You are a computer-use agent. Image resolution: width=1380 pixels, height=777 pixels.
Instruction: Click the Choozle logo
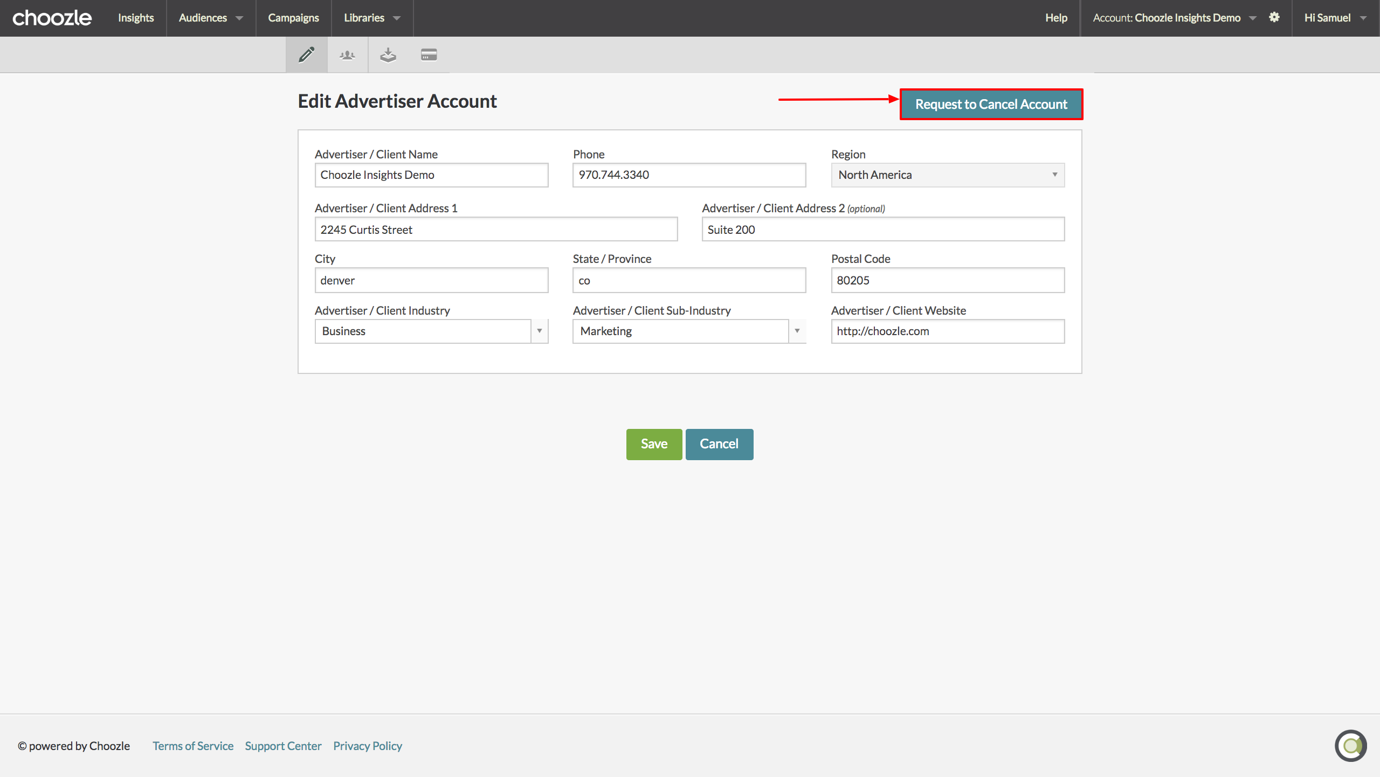[x=52, y=18]
